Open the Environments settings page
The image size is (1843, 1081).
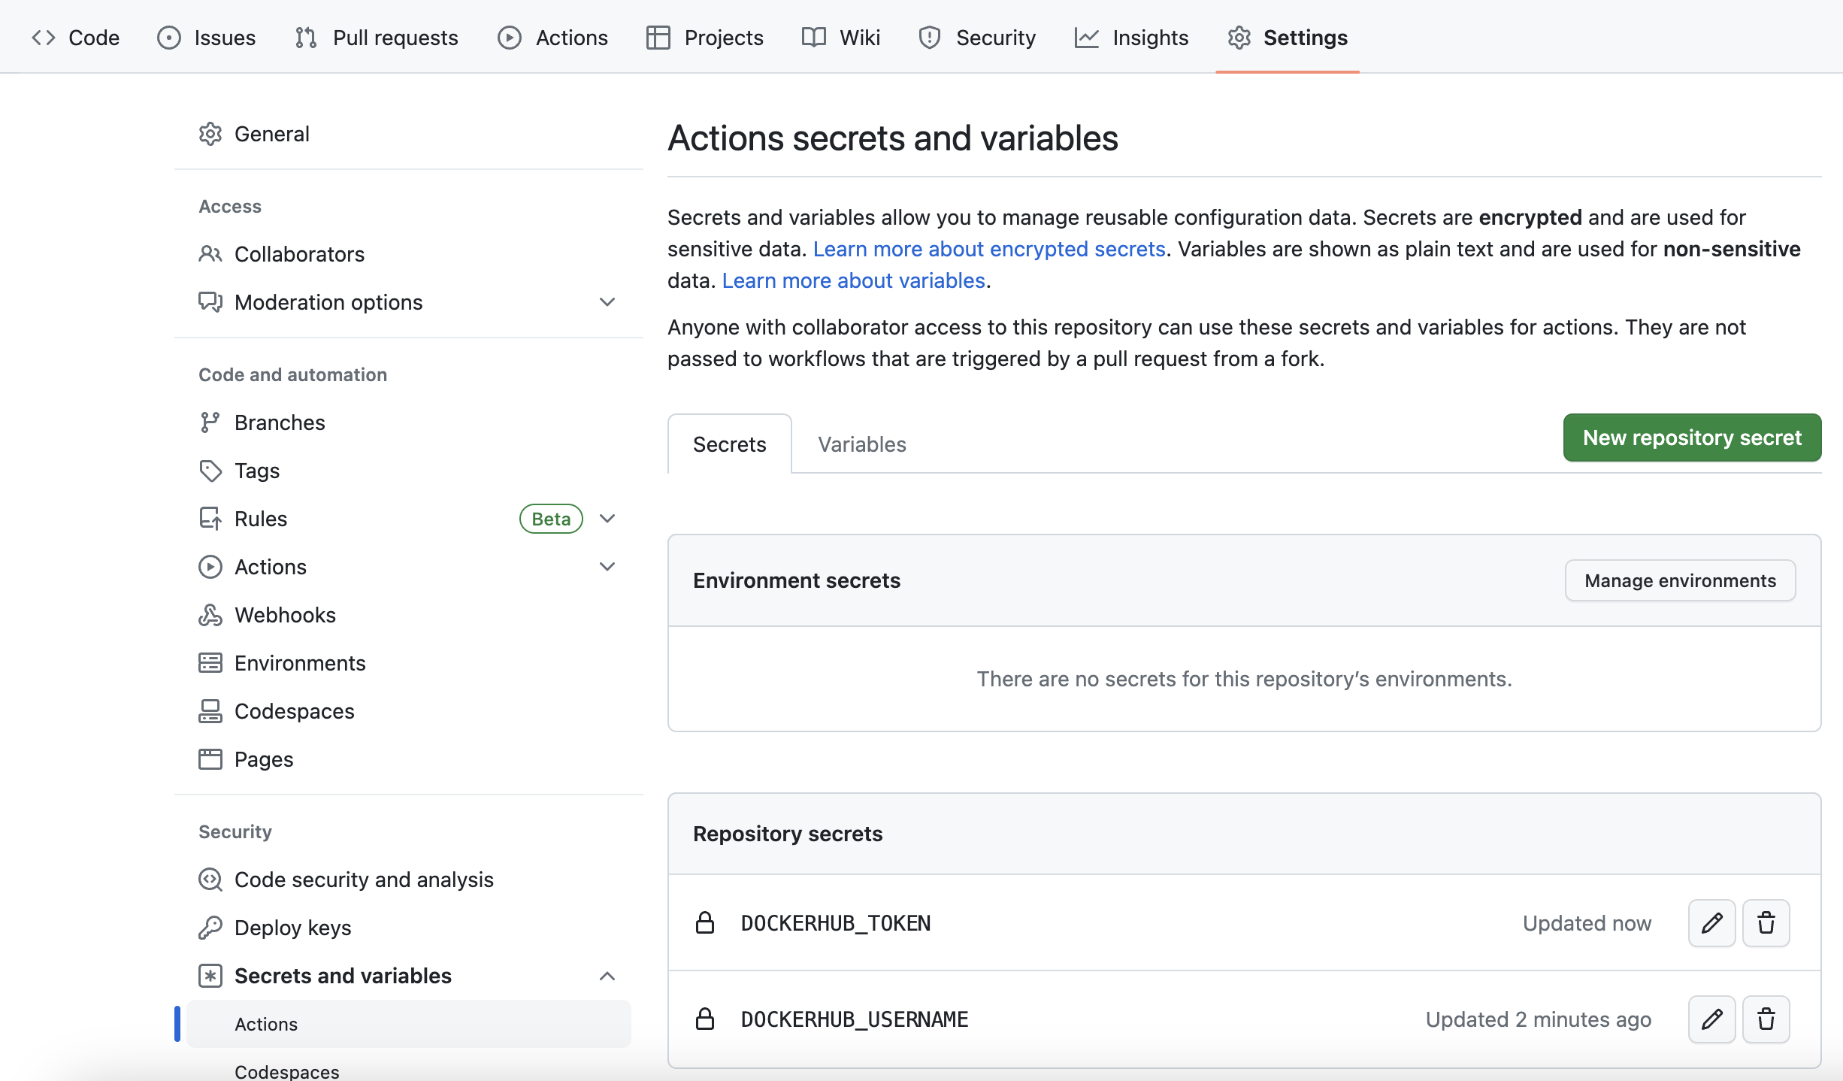(x=299, y=662)
